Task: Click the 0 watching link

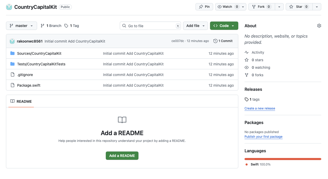Action: pyautogui.click(x=261, y=67)
